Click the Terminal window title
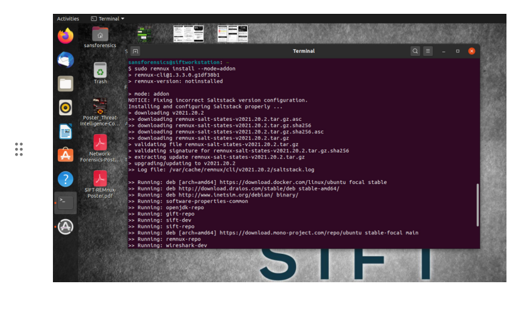The height and width of the screenshot is (320, 526). pyautogui.click(x=304, y=51)
